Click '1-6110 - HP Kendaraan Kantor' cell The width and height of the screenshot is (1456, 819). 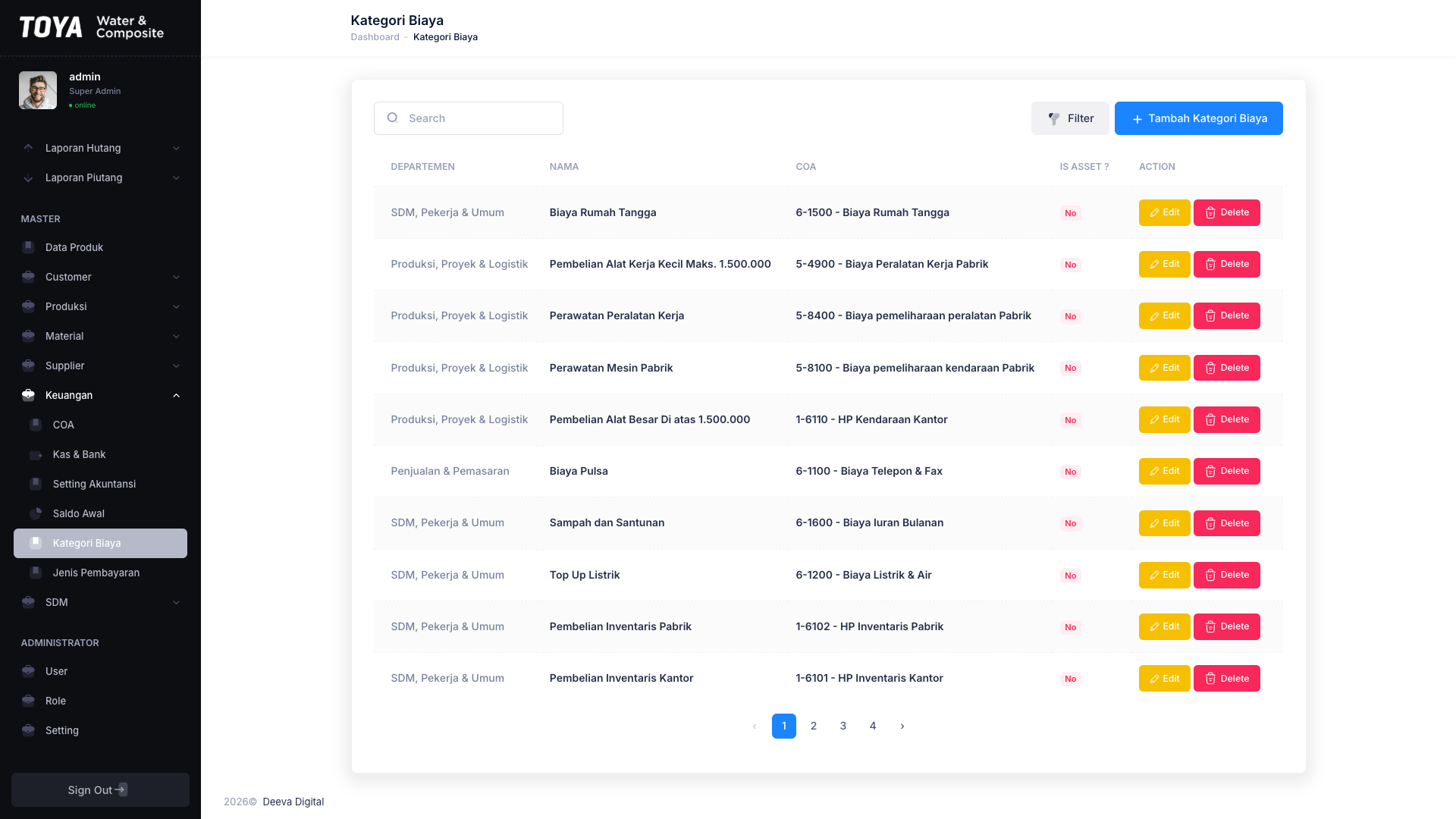point(871,419)
